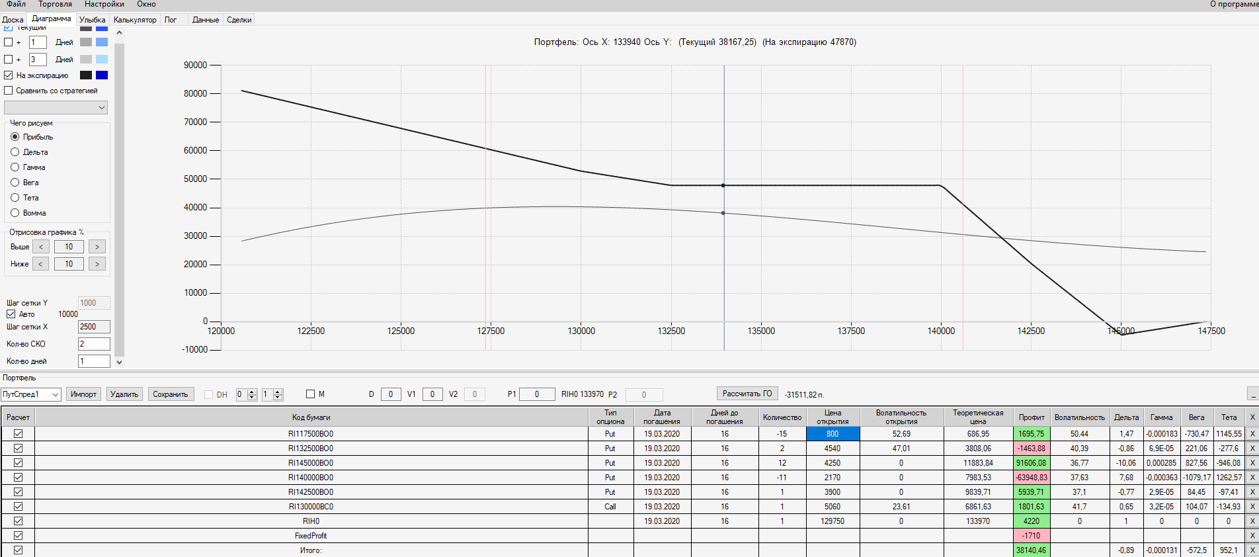Decrement the first DH spinner value

coord(252,398)
